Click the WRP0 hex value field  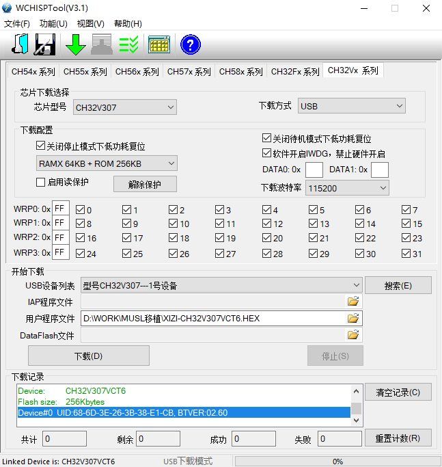[61, 208]
